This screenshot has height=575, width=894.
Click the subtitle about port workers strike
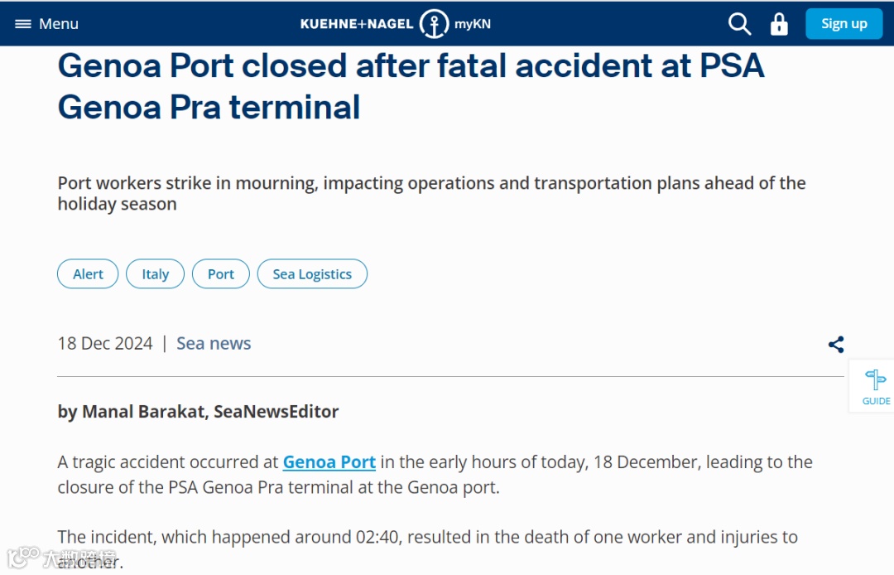430,193
